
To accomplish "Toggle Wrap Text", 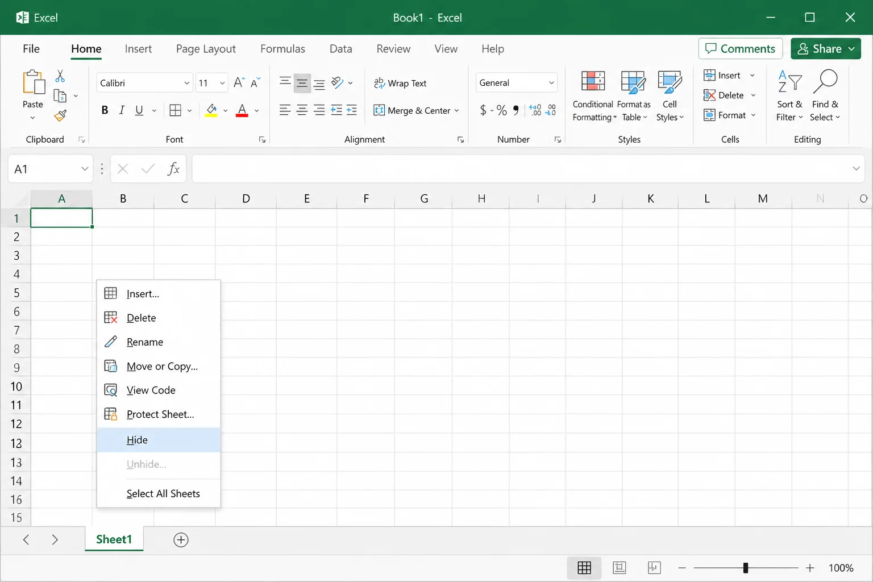I will click(x=400, y=83).
